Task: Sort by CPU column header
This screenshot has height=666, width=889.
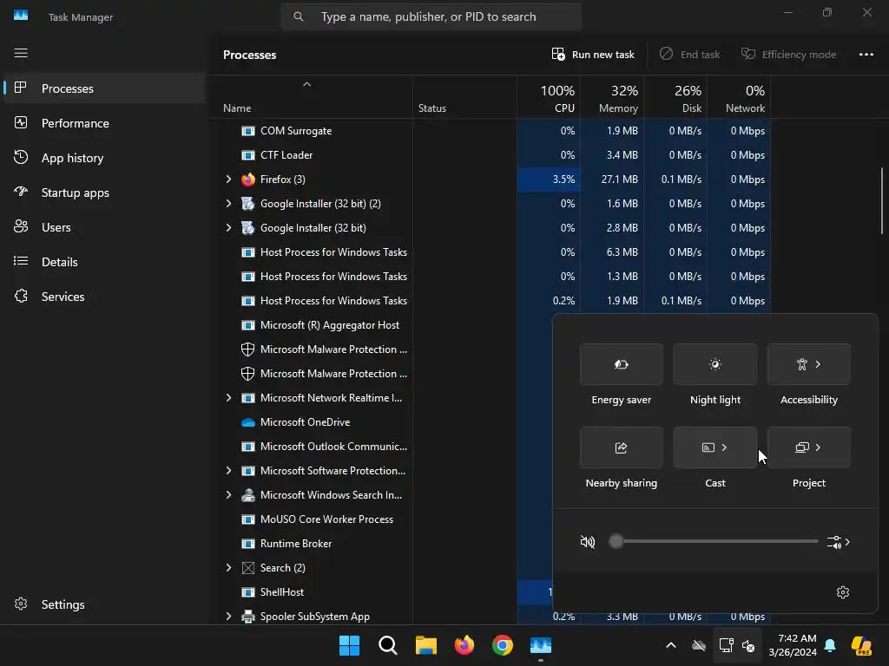Action: (x=549, y=97)
